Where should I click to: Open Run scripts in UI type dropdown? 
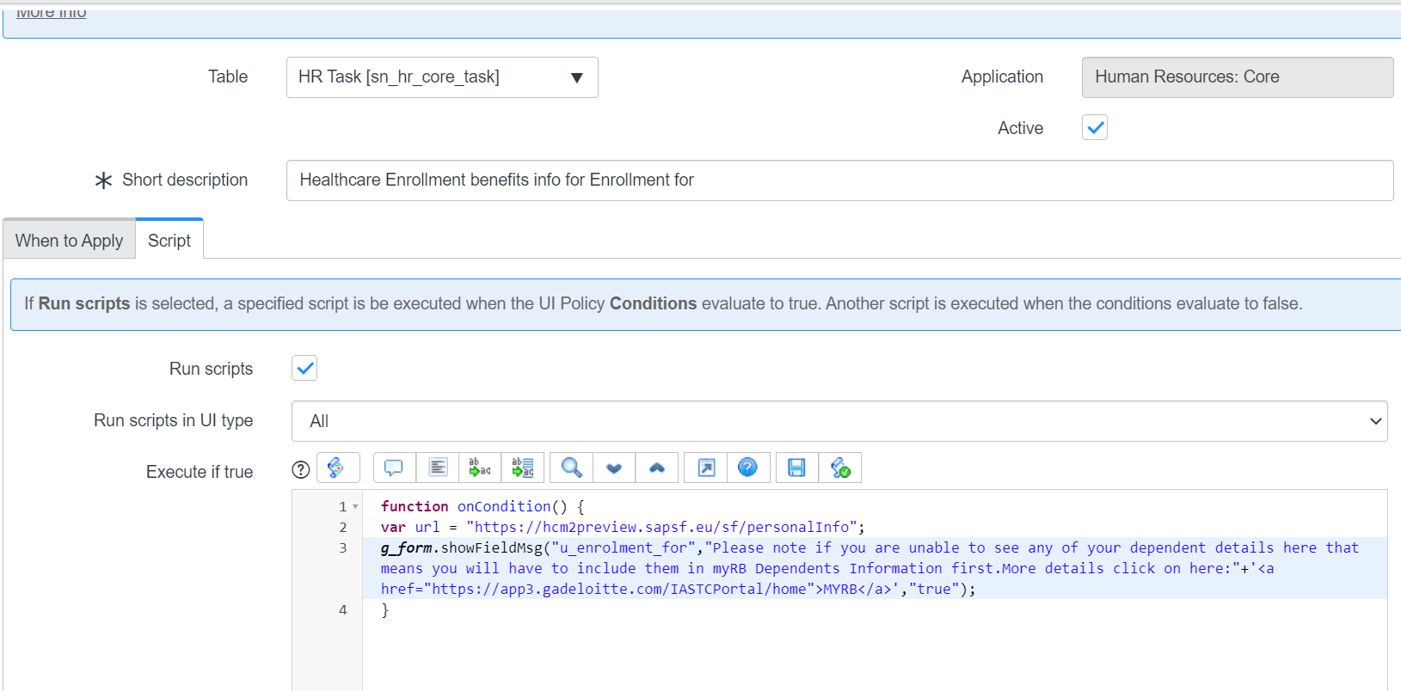tap(839, 421)
